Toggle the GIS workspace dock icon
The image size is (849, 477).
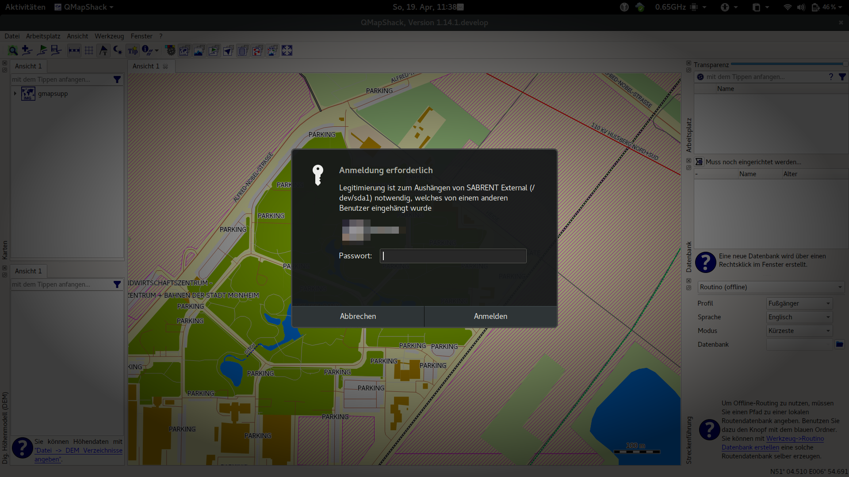click(214, 51)
